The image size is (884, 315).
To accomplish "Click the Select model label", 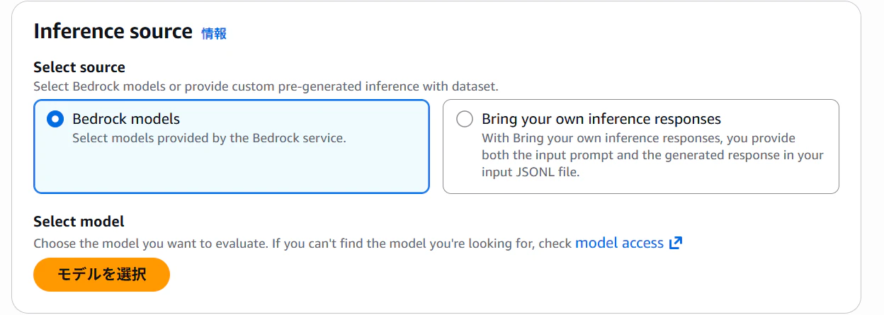I will (79, 222).
